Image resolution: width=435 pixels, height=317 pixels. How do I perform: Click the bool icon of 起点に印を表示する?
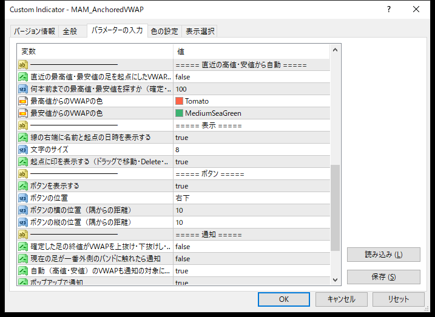click(x=23, y=162)
